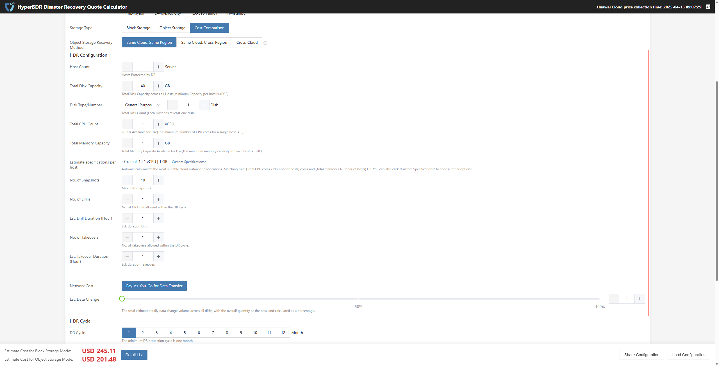Choose Cross-Cloud recovery method
The width and height of the screenshot is (719, 366).
point(247,42)
